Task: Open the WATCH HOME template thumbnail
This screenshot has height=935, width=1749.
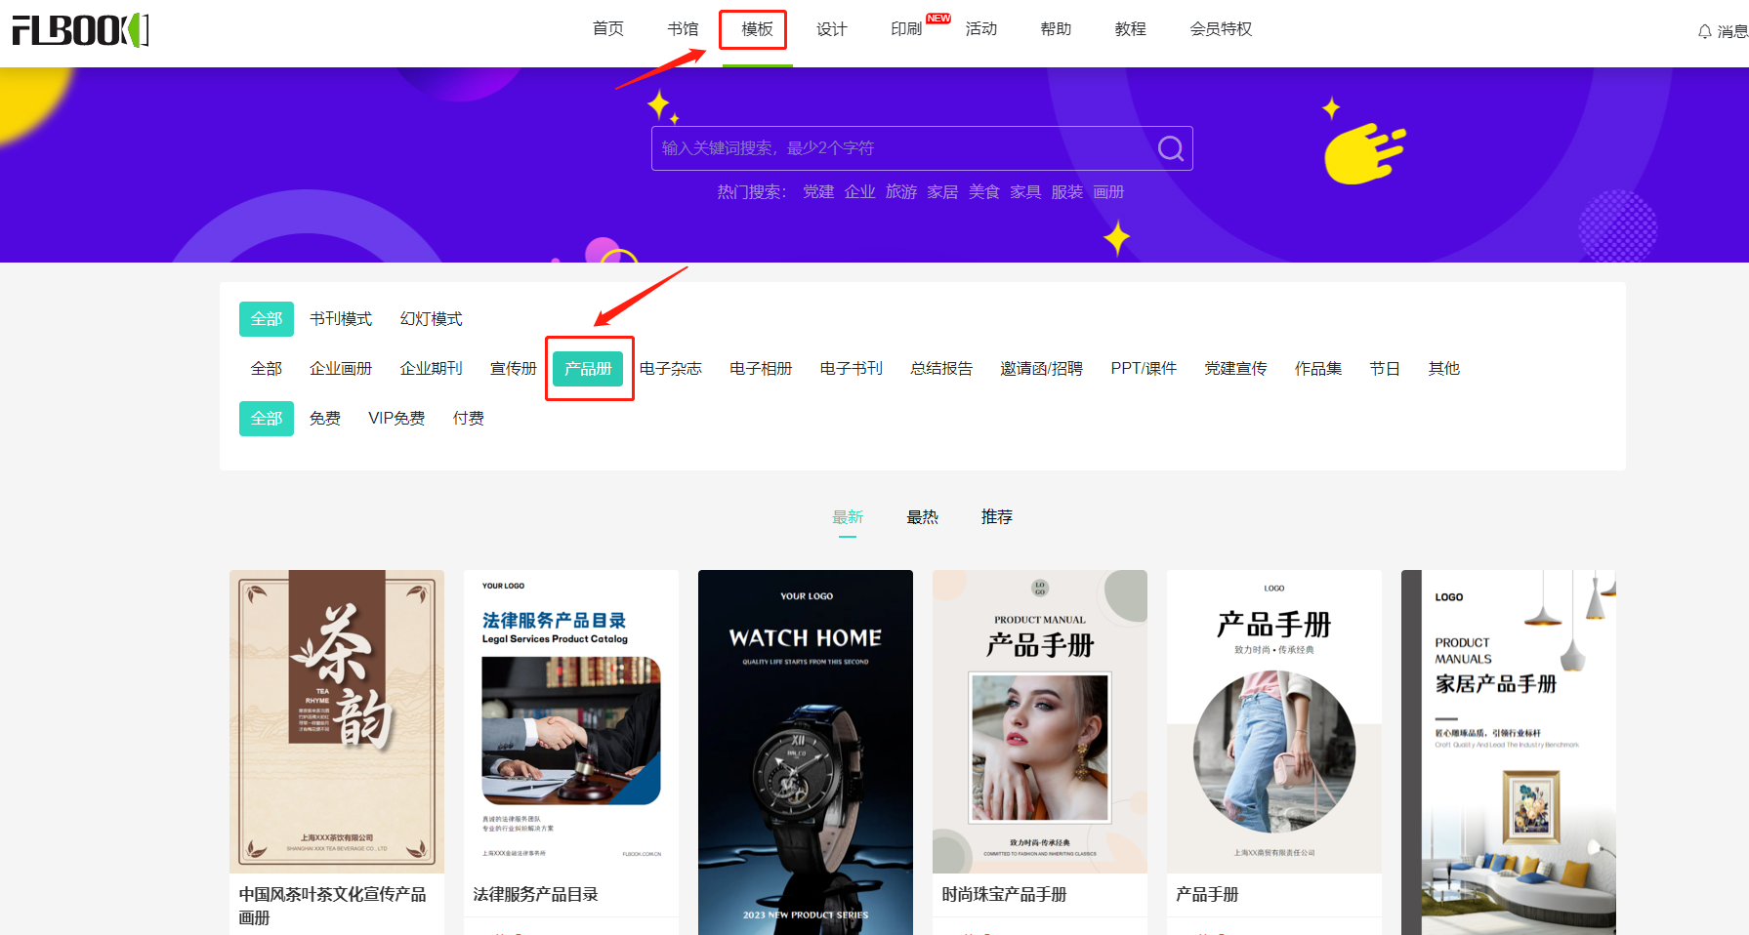Action: click(x=806, y=752)
